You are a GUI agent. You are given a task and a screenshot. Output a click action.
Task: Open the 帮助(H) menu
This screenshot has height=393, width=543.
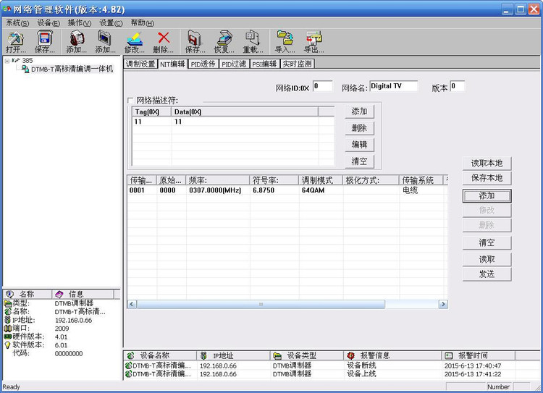[x=143, y=23]
